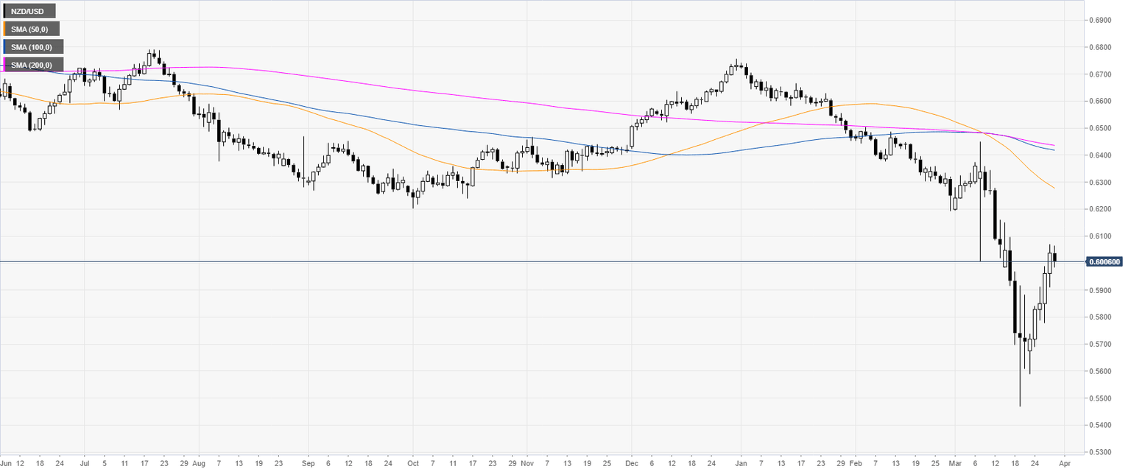The height and width of the screenshot is (472, 1131).
Task: Click the 0.6500 price axis label
Action: (1101, 128)
